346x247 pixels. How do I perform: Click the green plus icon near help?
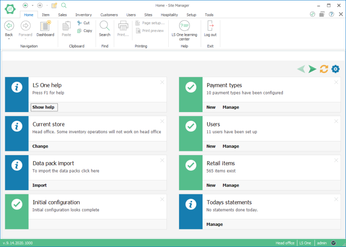[312, 14]
